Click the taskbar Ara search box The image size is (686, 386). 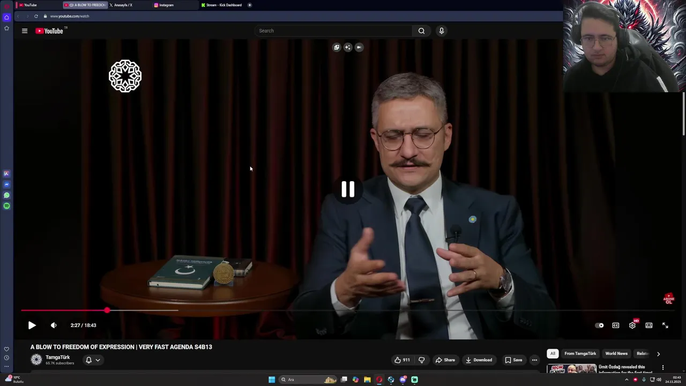[308, 380]
